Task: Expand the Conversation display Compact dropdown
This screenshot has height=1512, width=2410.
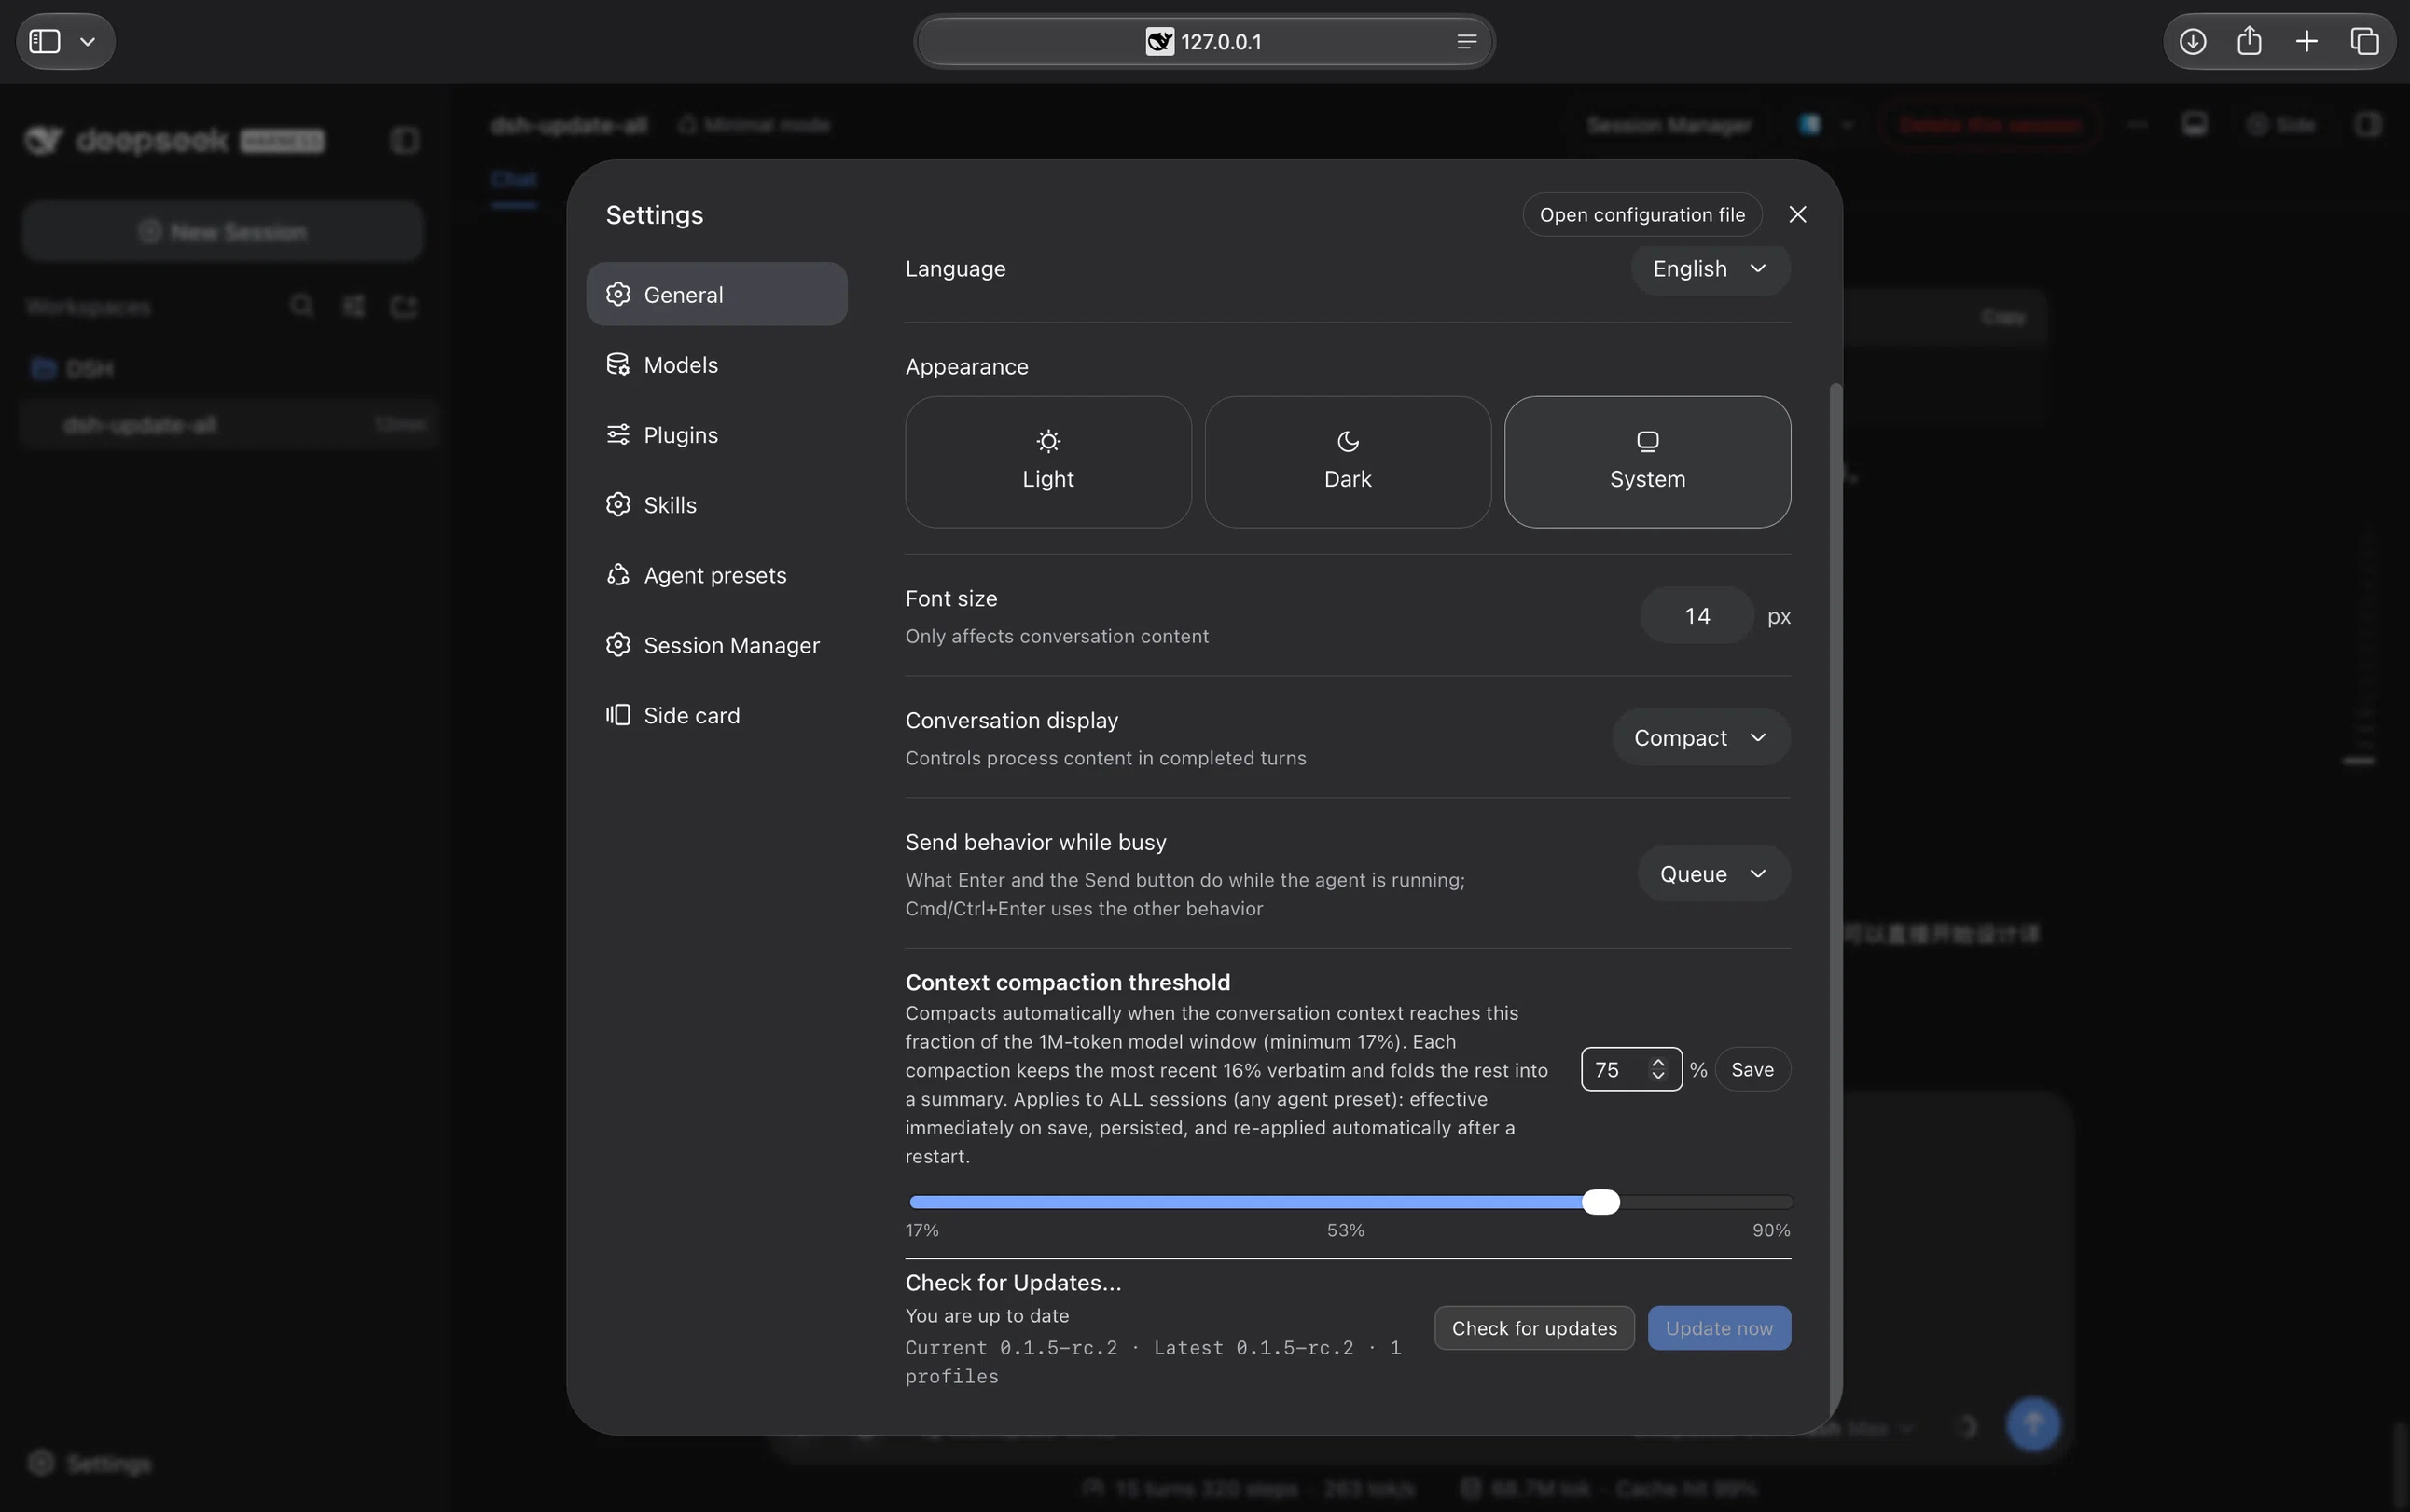Action: point(1700,737)
